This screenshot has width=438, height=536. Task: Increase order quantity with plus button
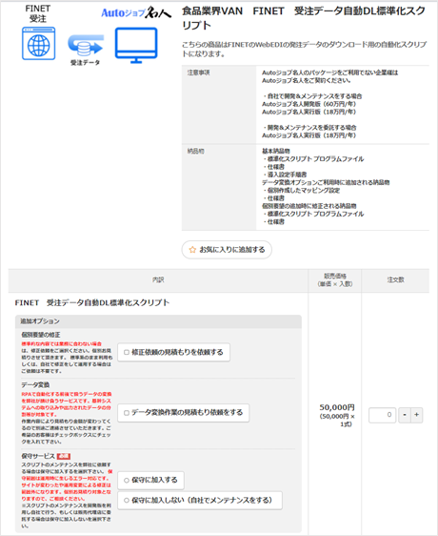point(416,415)
